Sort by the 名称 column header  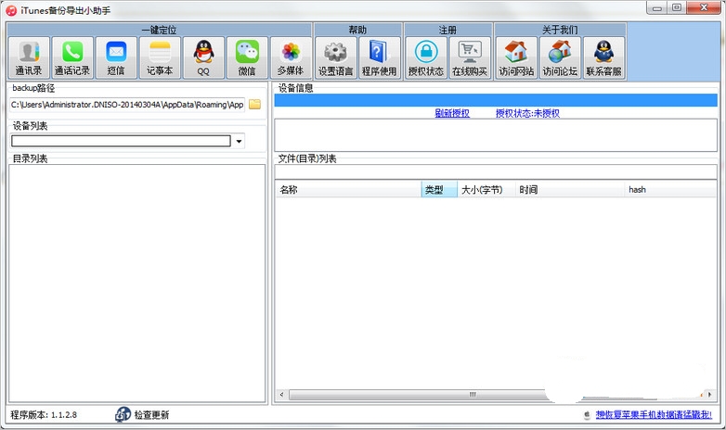pyautogui.click(x=348, y=190)
